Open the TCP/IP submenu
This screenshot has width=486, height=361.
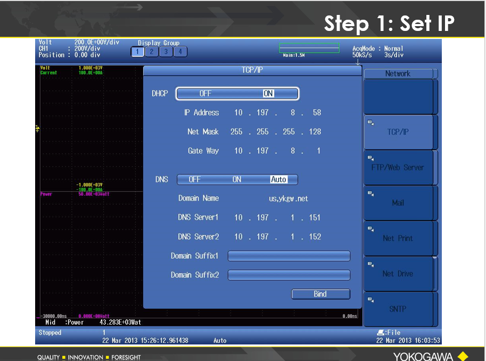click(x=398, y=132)
